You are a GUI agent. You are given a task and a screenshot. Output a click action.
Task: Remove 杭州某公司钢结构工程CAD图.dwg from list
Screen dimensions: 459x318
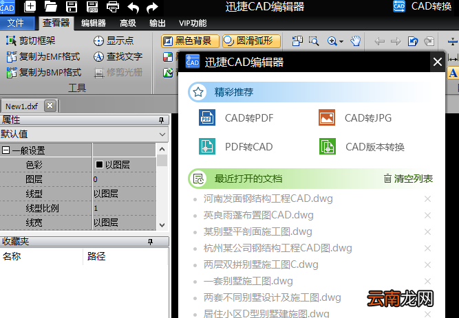pyautogui.click(x=427, y=249)
